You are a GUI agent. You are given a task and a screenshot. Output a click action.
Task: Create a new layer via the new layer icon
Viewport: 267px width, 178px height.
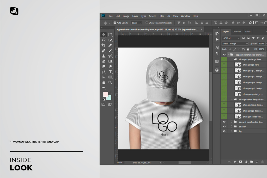pos(257,162)
